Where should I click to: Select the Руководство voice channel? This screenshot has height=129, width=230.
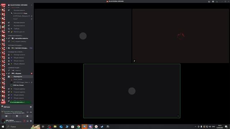[20, 76]
